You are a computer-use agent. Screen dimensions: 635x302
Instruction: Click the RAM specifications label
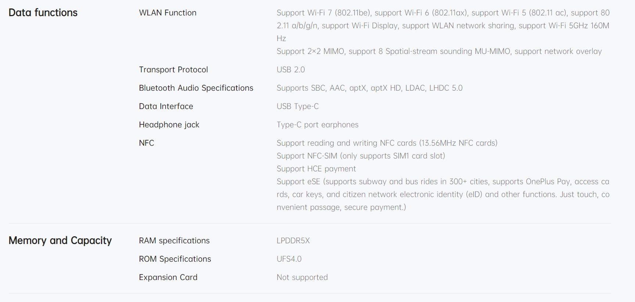[x=174, y=241]
